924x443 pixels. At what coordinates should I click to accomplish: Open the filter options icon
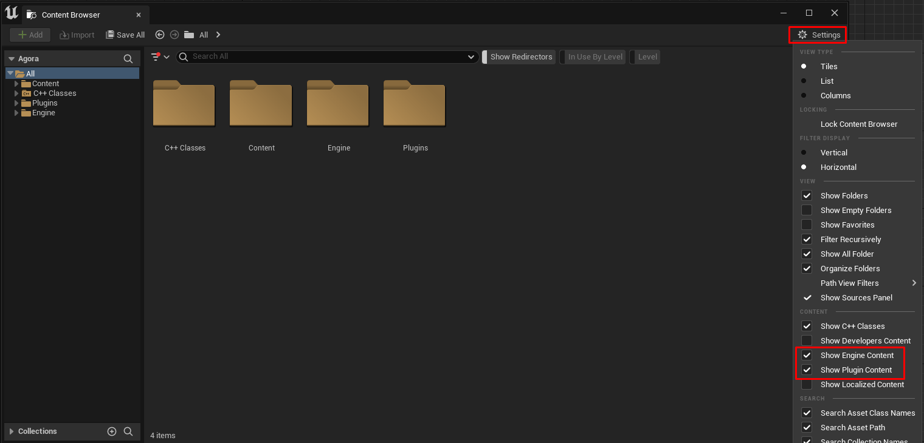click(x=156, y=56)
